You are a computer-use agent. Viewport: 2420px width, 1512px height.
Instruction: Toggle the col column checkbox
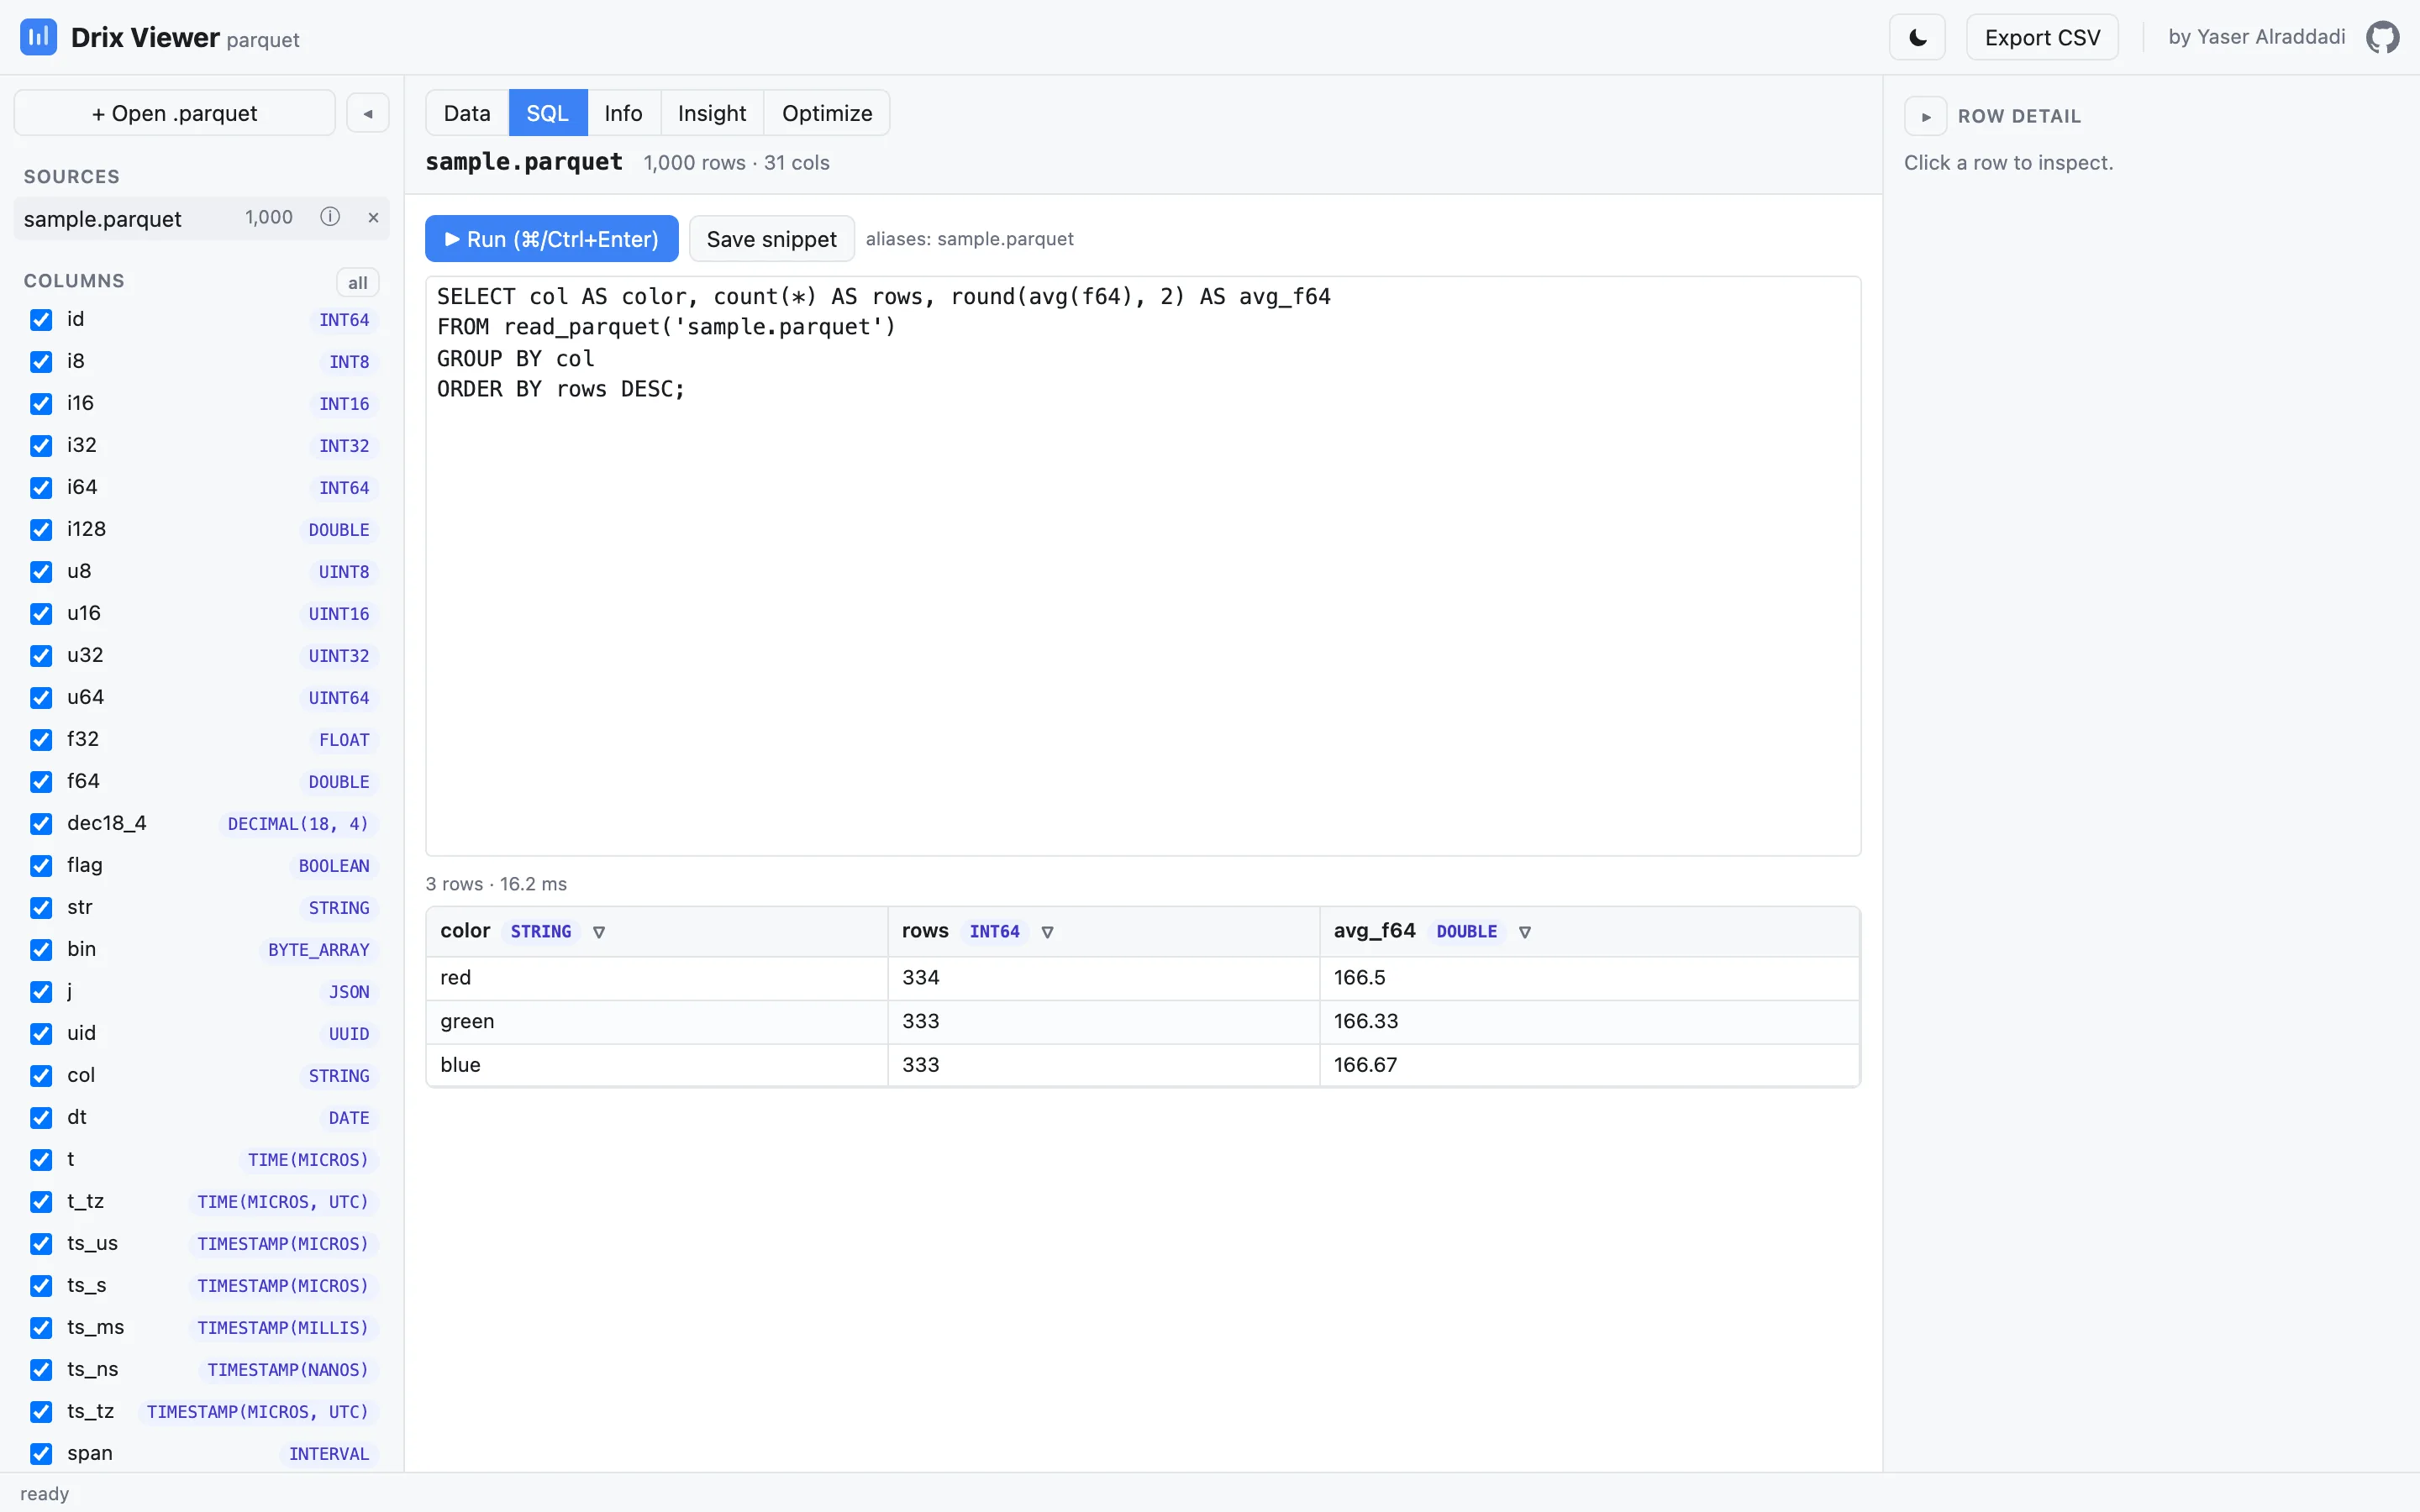pos(41,1076)
